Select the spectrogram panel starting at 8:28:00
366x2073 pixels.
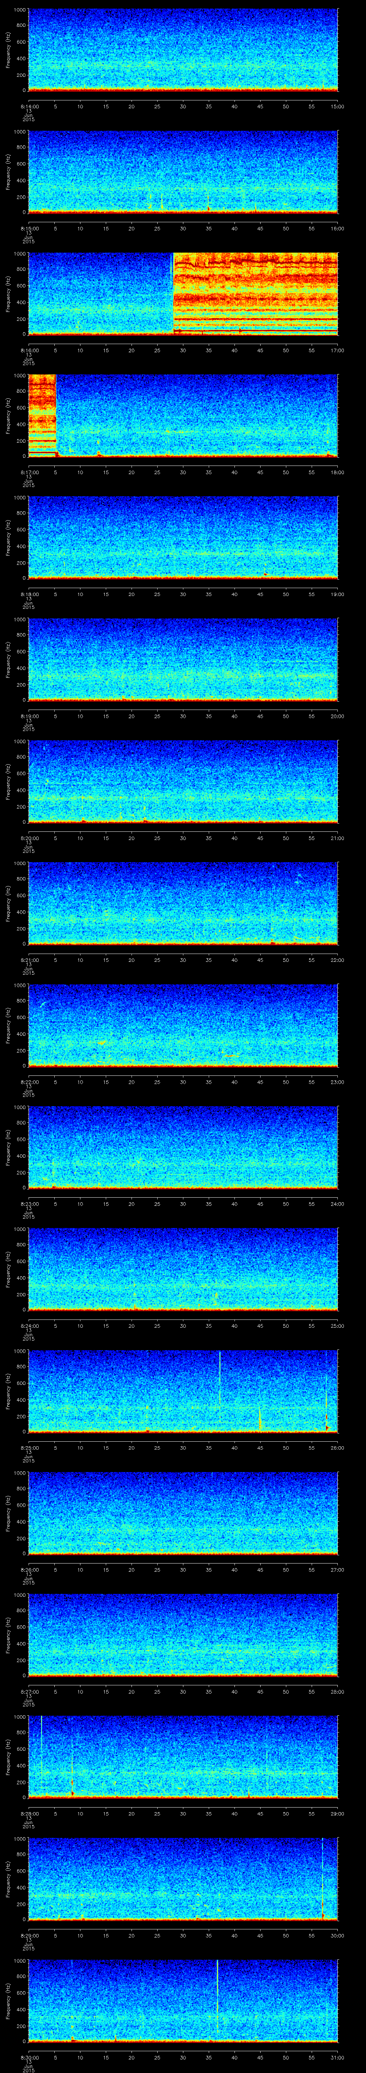pyautogui.click(x=183, y=1757)
